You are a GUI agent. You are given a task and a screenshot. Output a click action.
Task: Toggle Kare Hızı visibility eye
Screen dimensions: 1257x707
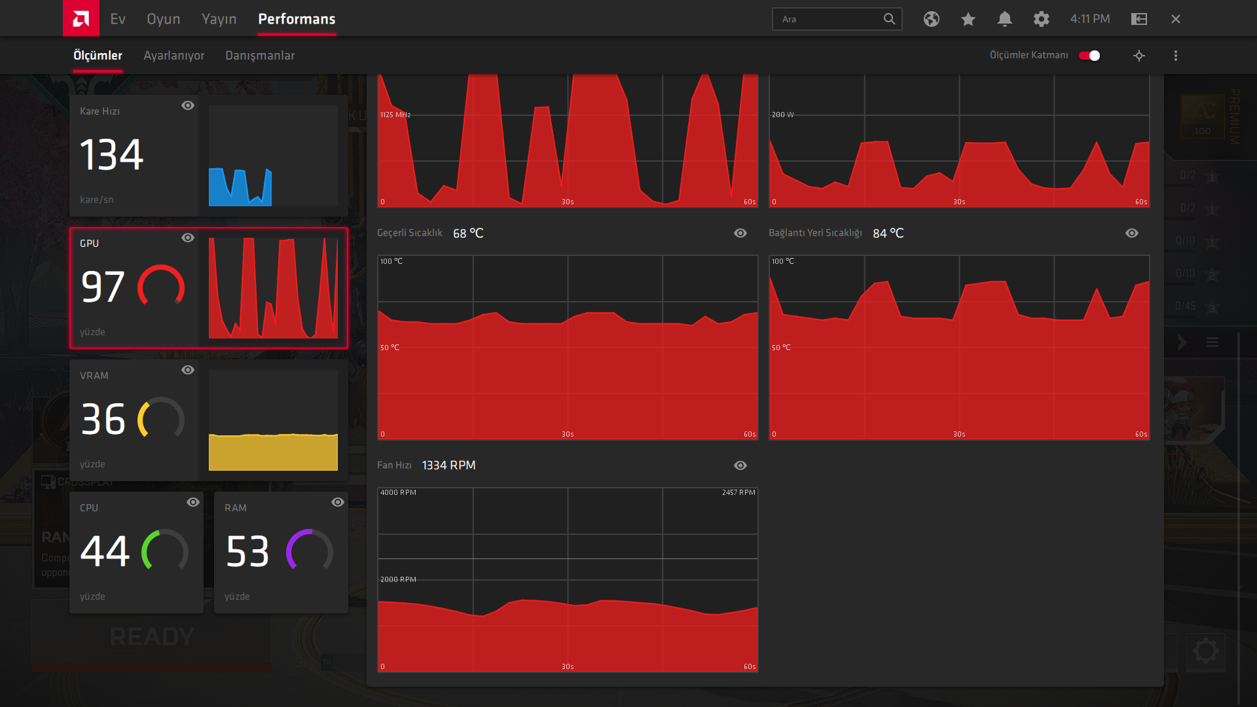188,105
